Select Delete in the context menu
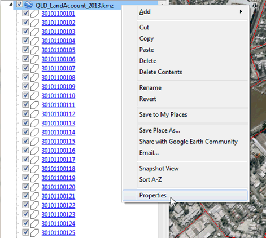This screenshot has width=266, height=238. click(x=192, y=61)
